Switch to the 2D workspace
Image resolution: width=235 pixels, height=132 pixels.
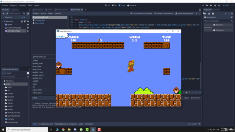coord(108,5)
